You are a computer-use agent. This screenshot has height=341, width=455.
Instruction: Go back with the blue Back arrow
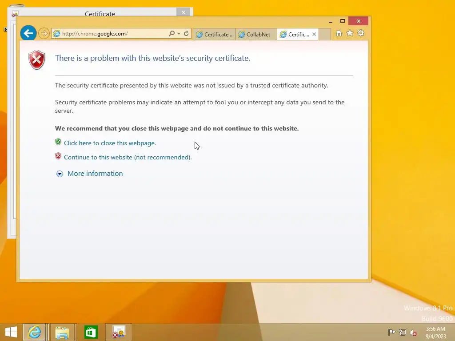[28, 33]
